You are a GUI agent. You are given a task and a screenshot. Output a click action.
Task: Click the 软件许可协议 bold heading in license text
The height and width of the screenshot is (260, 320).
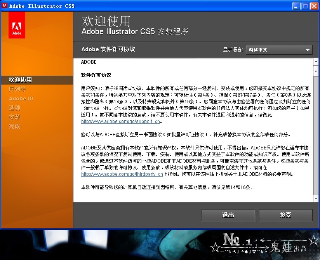pos(96,75)
